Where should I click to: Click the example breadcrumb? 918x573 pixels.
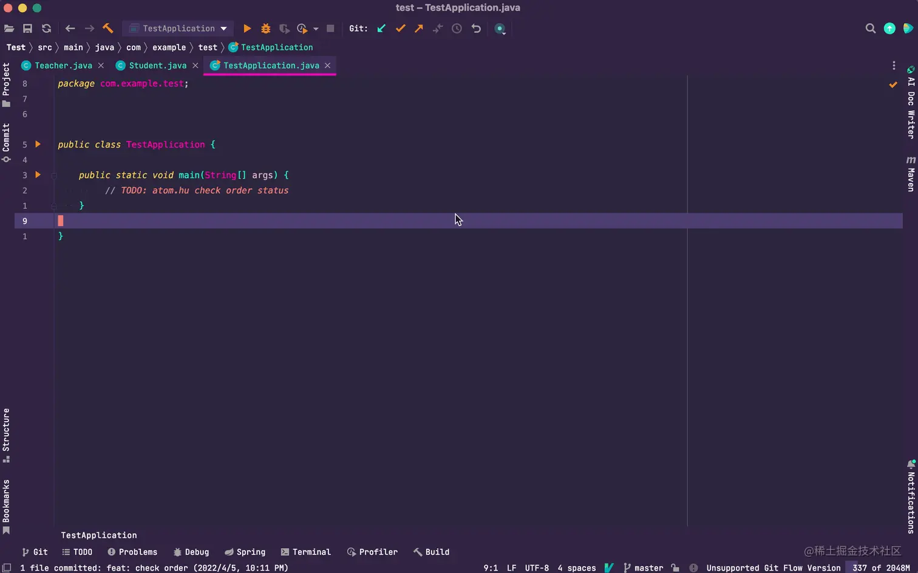(169, 47)
